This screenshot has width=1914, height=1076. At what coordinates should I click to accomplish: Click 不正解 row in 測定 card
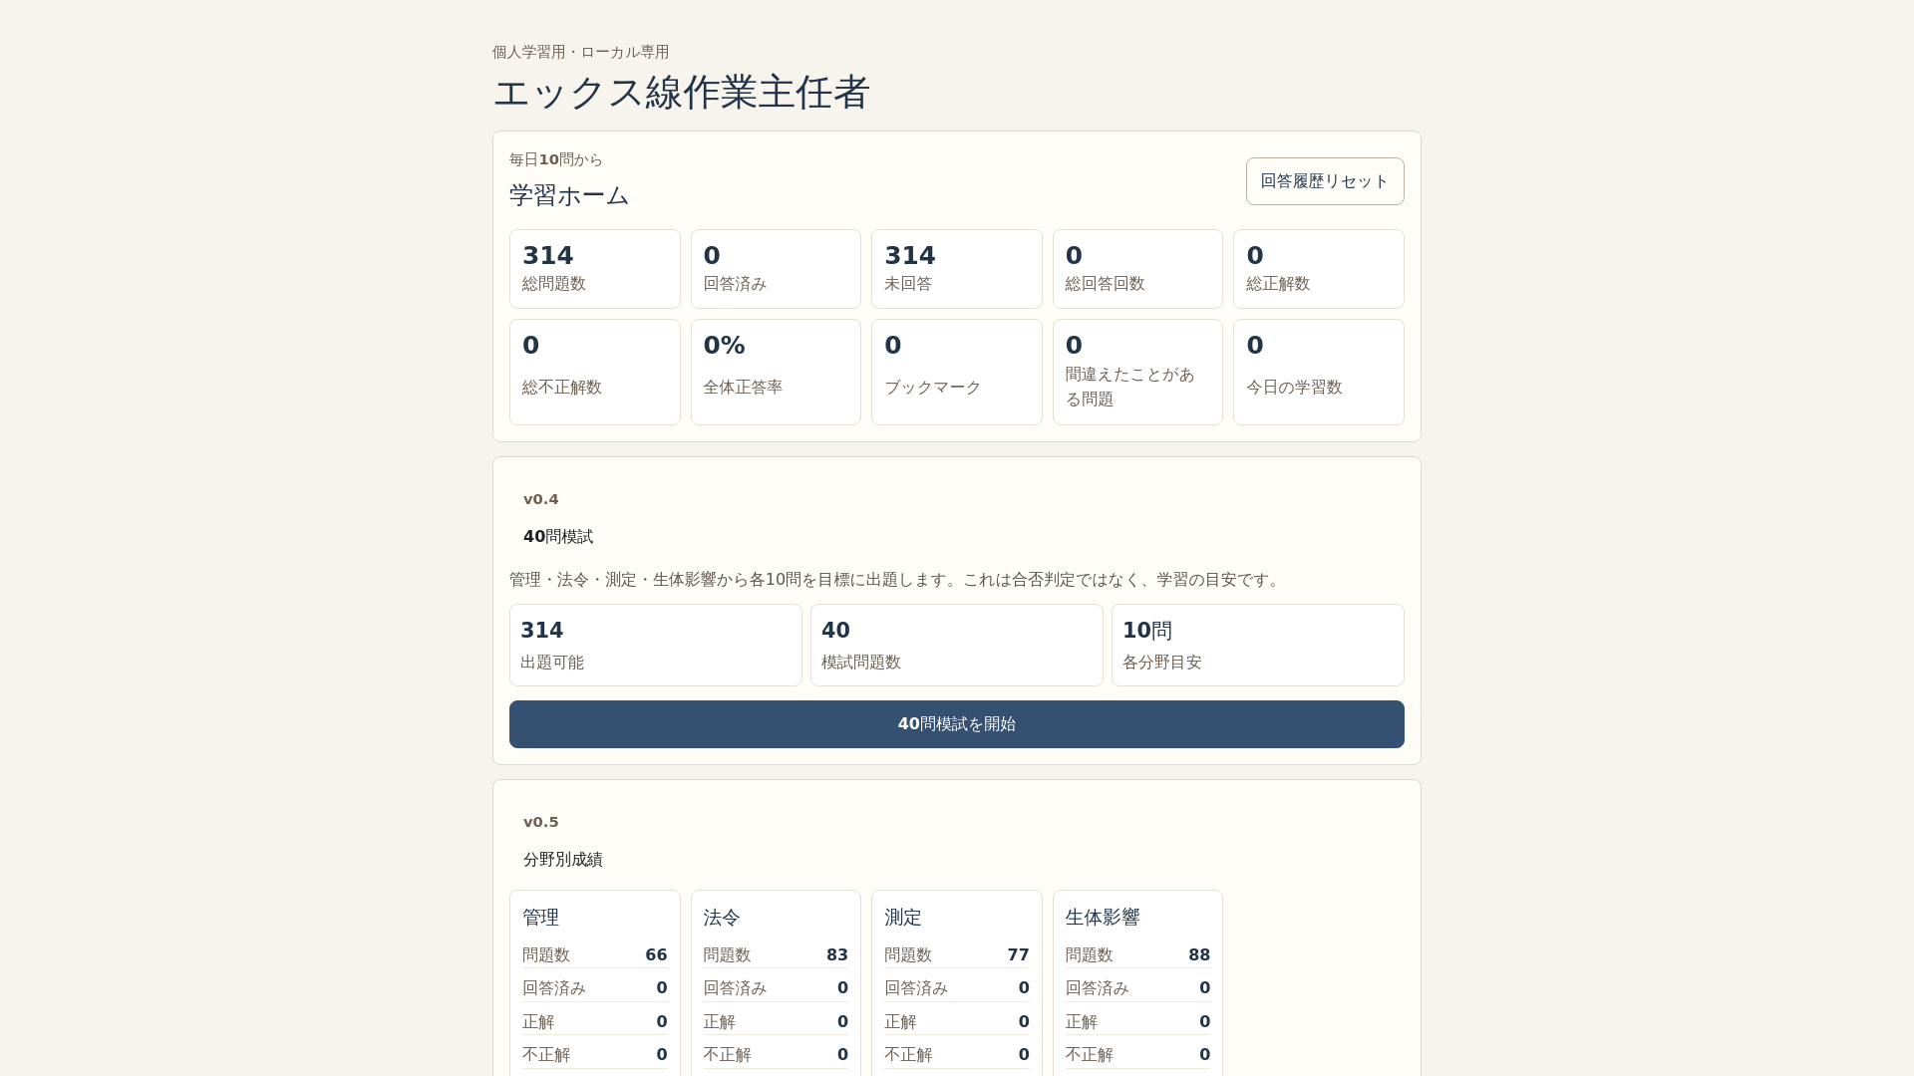(x=957, y=1054)
